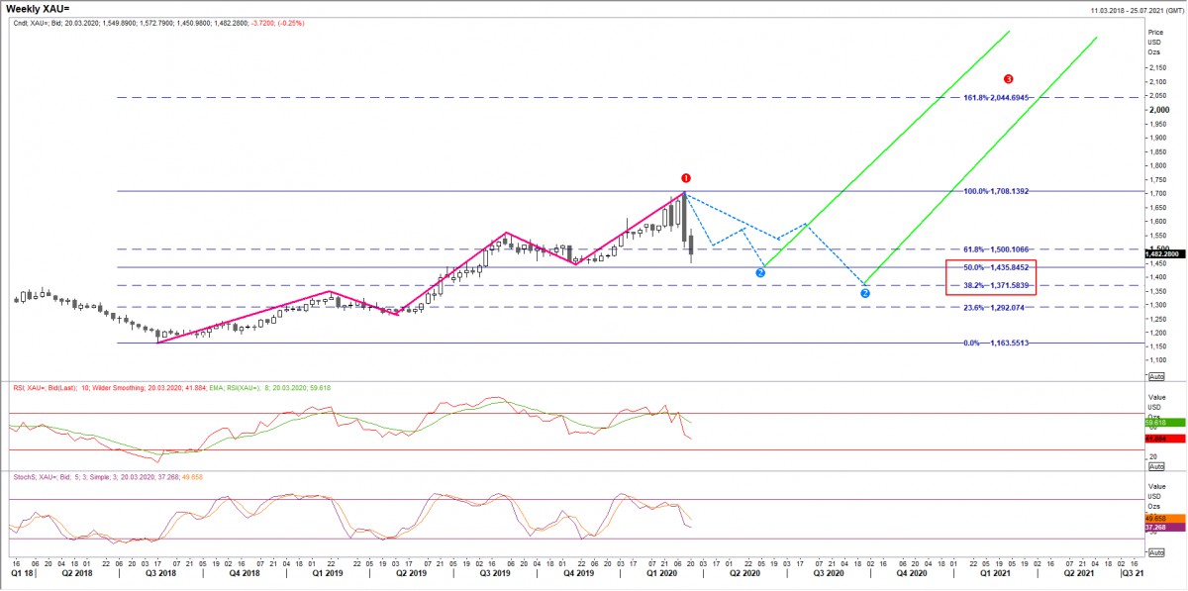Click the orange stochastic value tag 49.658
The width and height of the screenshot is (1188, 591).
pyautogui.click(x=1156, y=517)
